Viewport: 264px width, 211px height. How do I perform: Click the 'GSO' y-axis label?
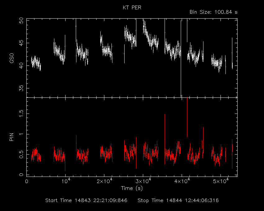11,58
